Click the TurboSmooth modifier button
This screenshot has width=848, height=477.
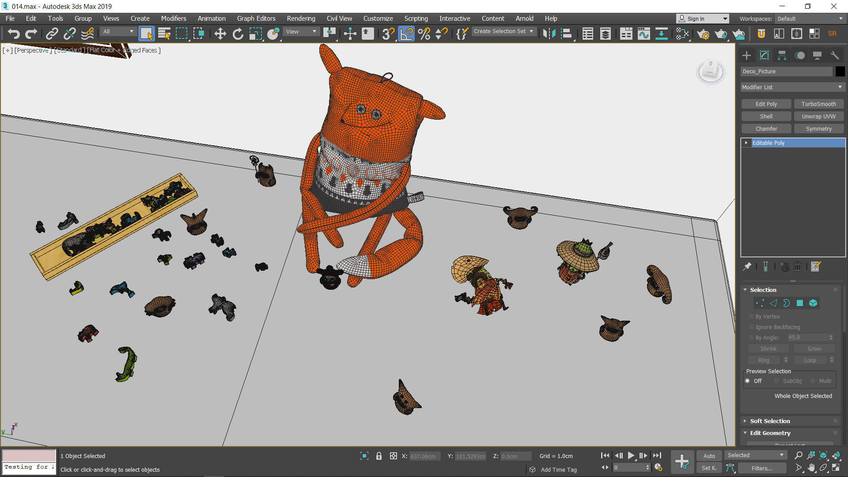pos(818,104)
